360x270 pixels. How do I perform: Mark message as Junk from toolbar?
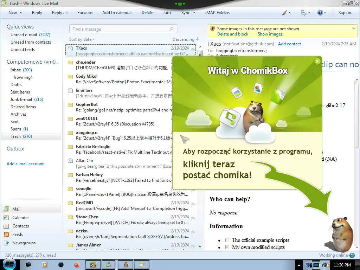167,13
